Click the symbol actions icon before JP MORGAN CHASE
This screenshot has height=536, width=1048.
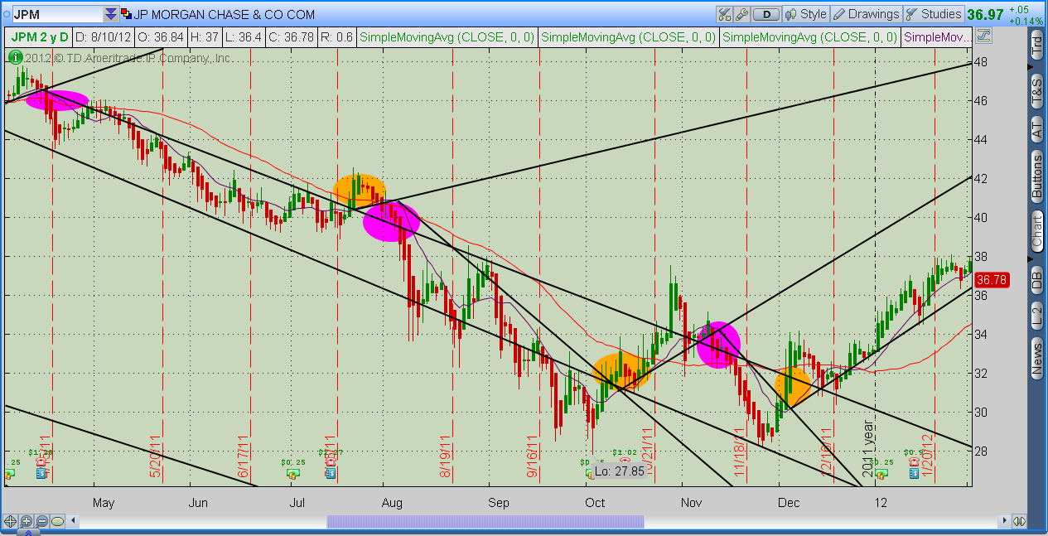[x=125, y=14]
